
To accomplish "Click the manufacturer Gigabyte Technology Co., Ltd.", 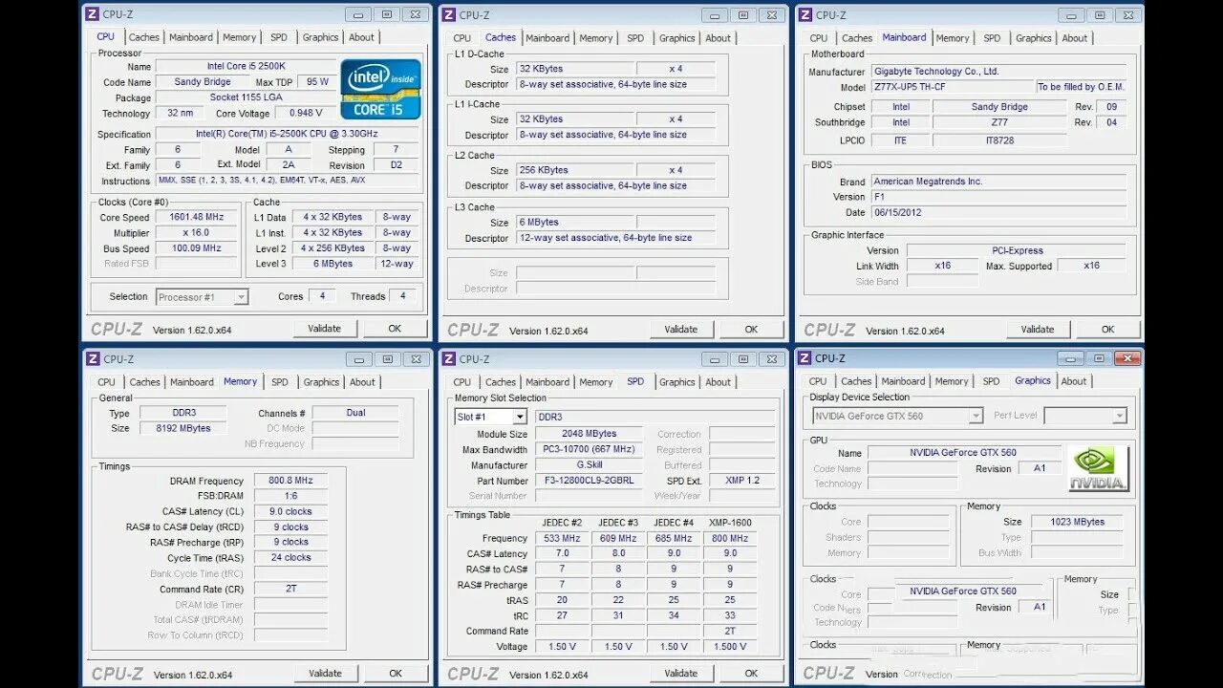I will (x=998, y=72).
